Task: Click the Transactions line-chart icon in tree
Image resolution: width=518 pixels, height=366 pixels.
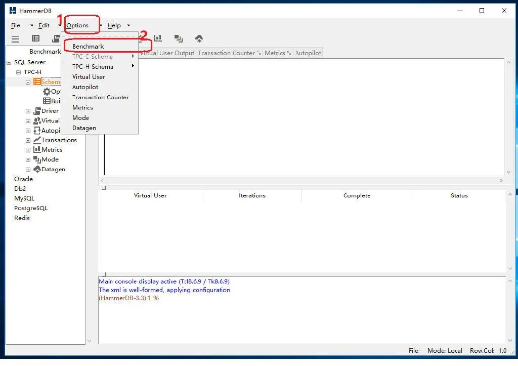Action: pyautogui.click(x=37, y=140)
